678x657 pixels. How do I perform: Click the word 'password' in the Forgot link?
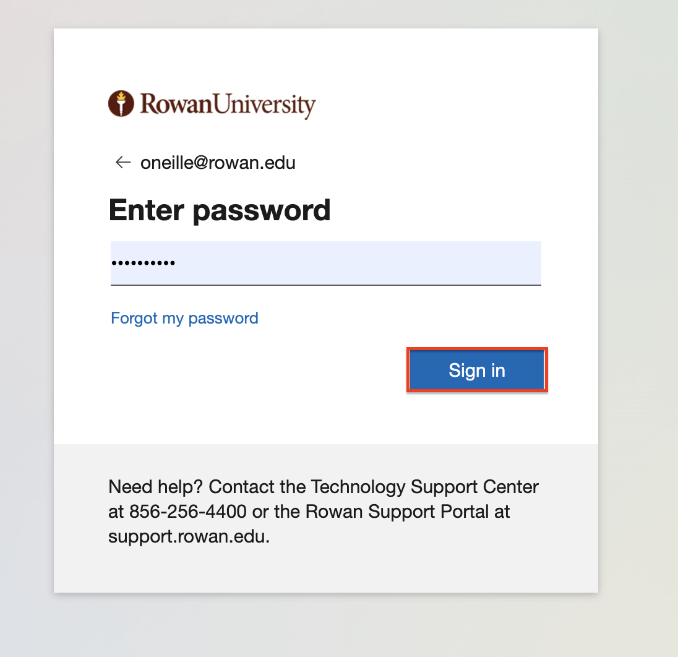[223, 319]
